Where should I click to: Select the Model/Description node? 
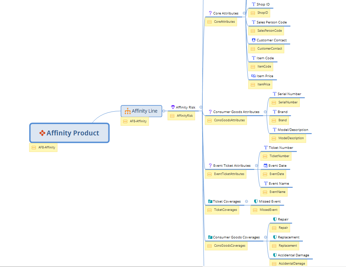pyautogui.click(x=293, y=130)
